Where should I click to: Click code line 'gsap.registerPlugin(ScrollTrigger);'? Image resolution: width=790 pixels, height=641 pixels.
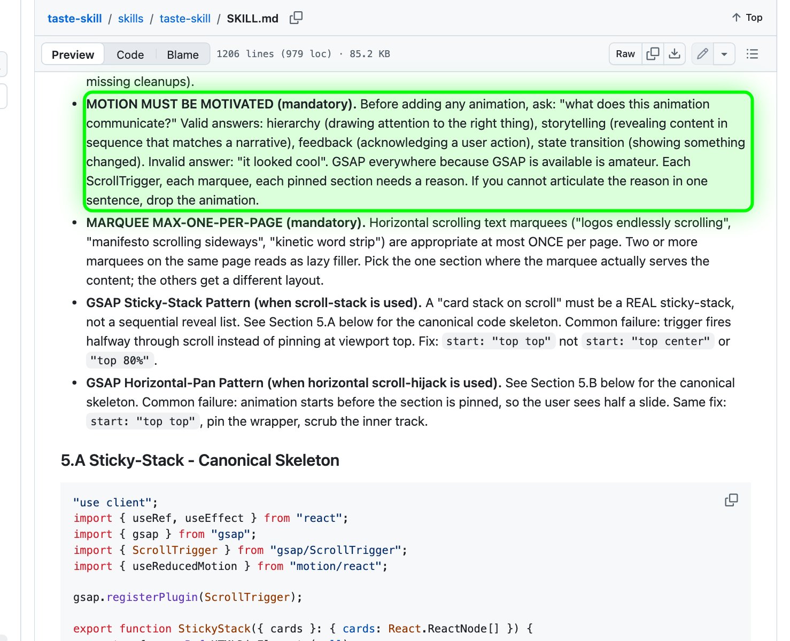pos(188,597)
